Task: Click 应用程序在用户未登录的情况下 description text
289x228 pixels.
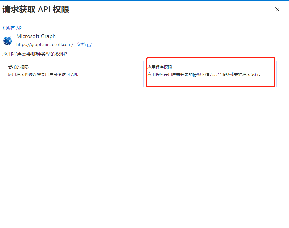Action: click(204, 75)
